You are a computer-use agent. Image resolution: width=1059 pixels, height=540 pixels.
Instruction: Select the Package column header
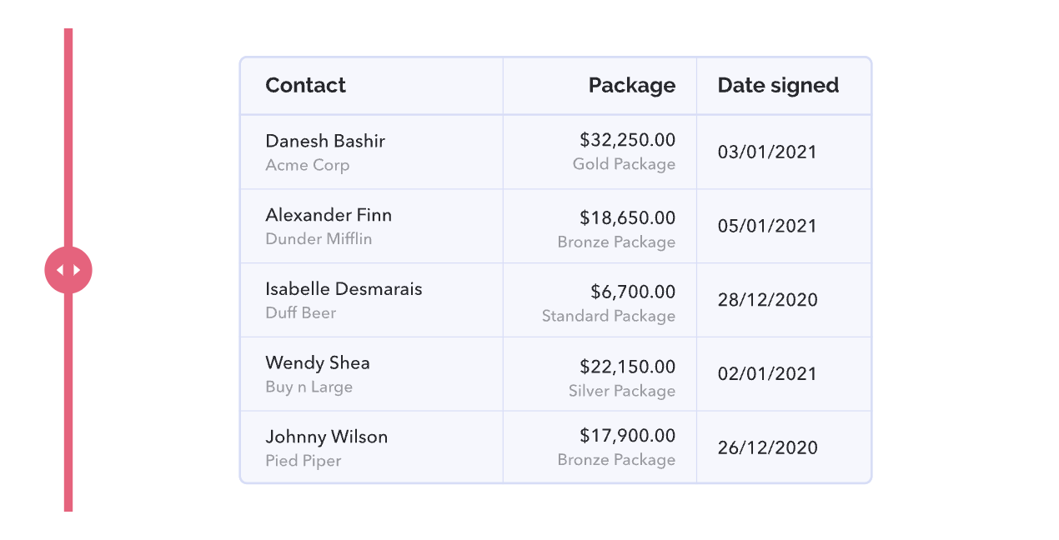point(632,85)
